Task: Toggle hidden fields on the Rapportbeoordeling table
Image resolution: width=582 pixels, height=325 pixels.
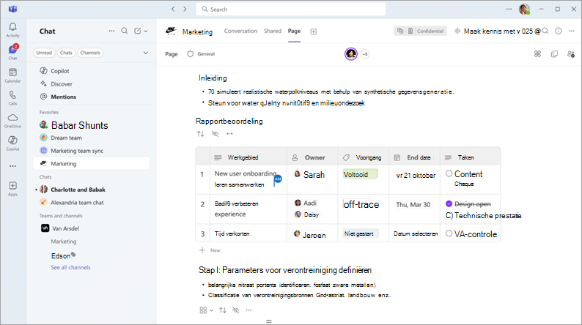Action: click(215, 134)
